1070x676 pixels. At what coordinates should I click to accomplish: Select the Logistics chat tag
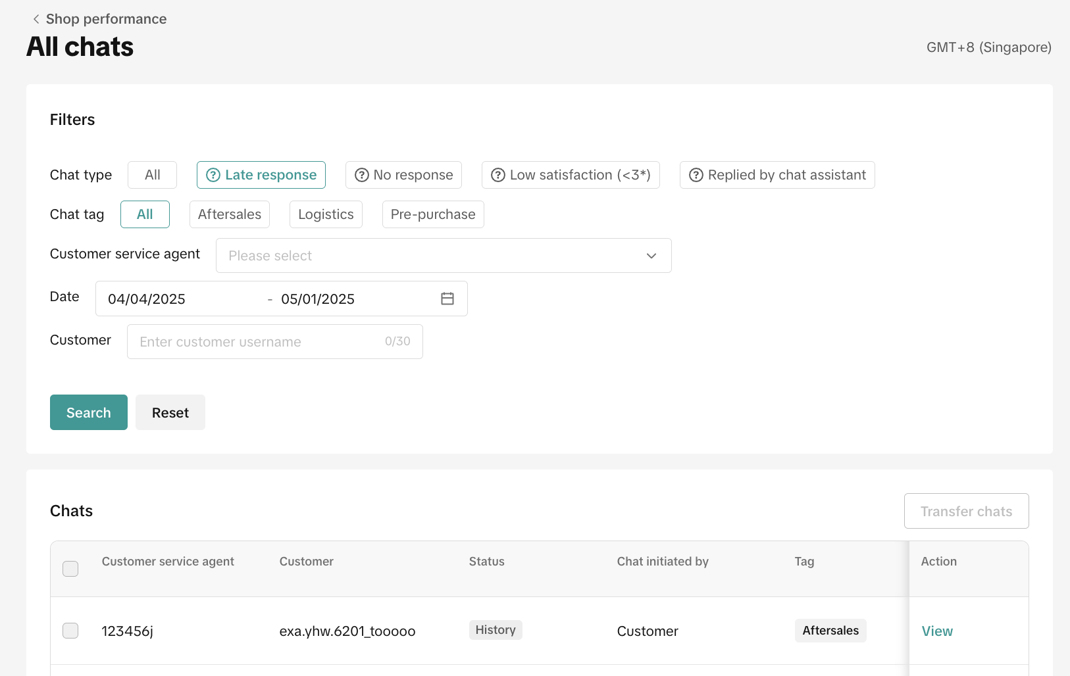[x=326, y=214]
